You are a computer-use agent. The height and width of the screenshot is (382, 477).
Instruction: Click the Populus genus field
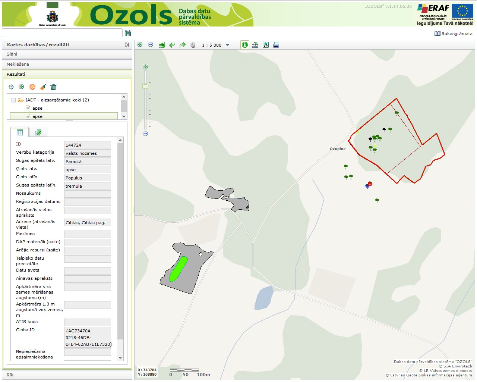pos(88,178)
